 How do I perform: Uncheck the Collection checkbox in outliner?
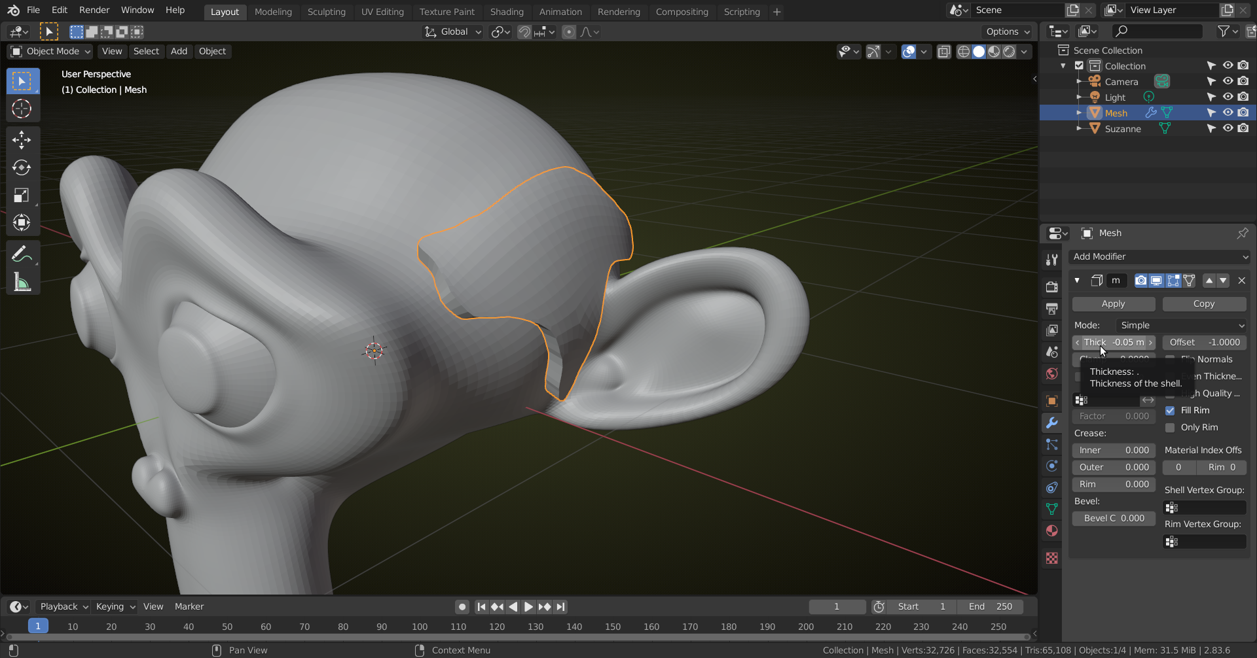1079,66
